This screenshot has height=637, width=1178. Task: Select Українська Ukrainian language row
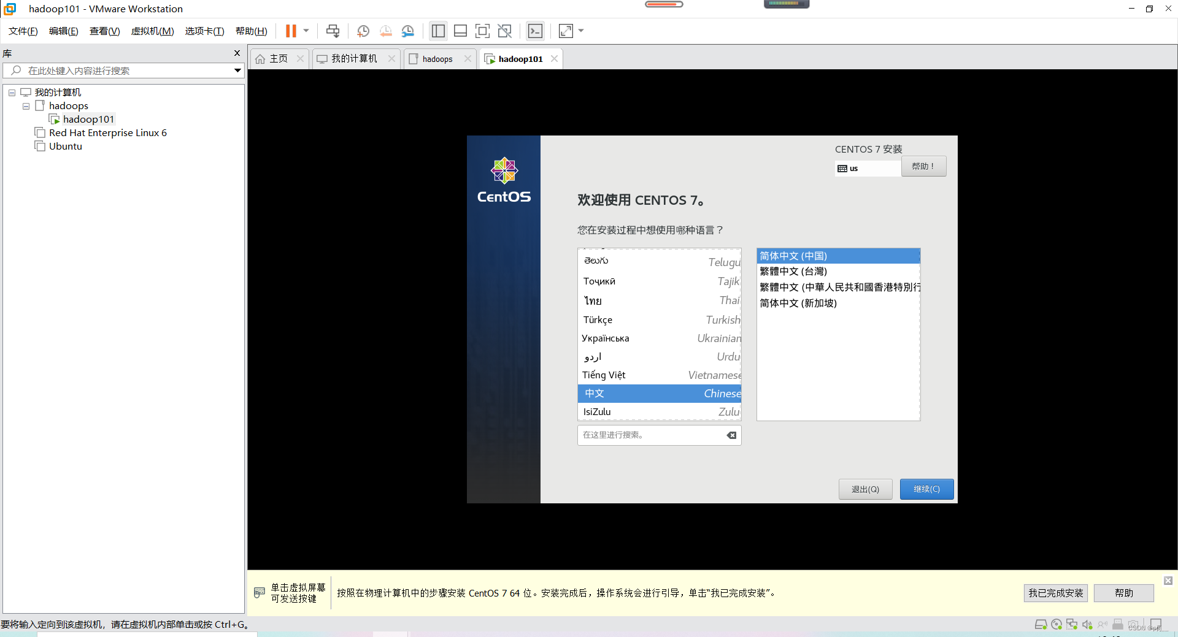click(660, 338)
